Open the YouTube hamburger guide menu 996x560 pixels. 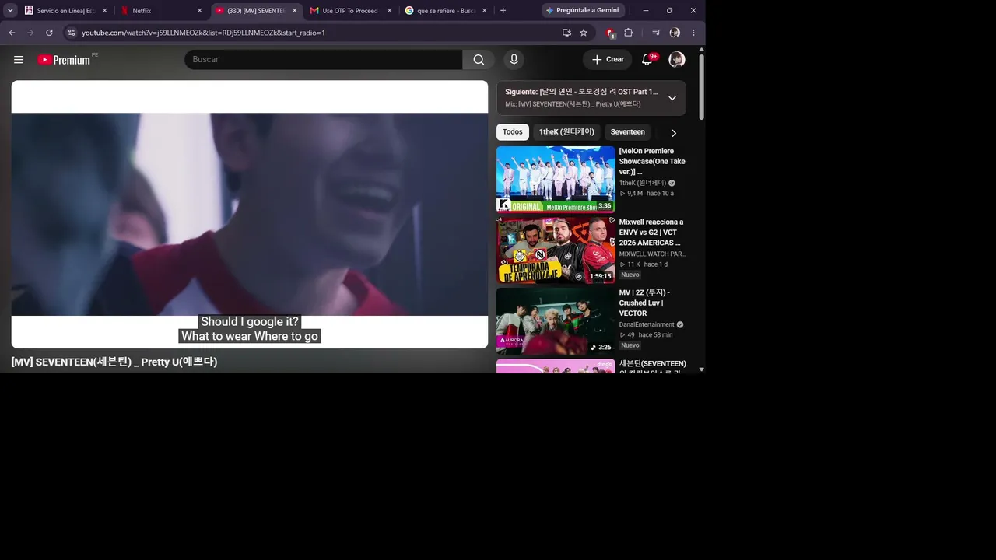pos(19,60)
